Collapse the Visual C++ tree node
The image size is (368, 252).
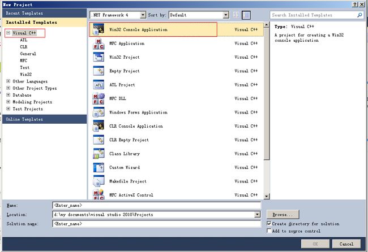click(8, 33)
